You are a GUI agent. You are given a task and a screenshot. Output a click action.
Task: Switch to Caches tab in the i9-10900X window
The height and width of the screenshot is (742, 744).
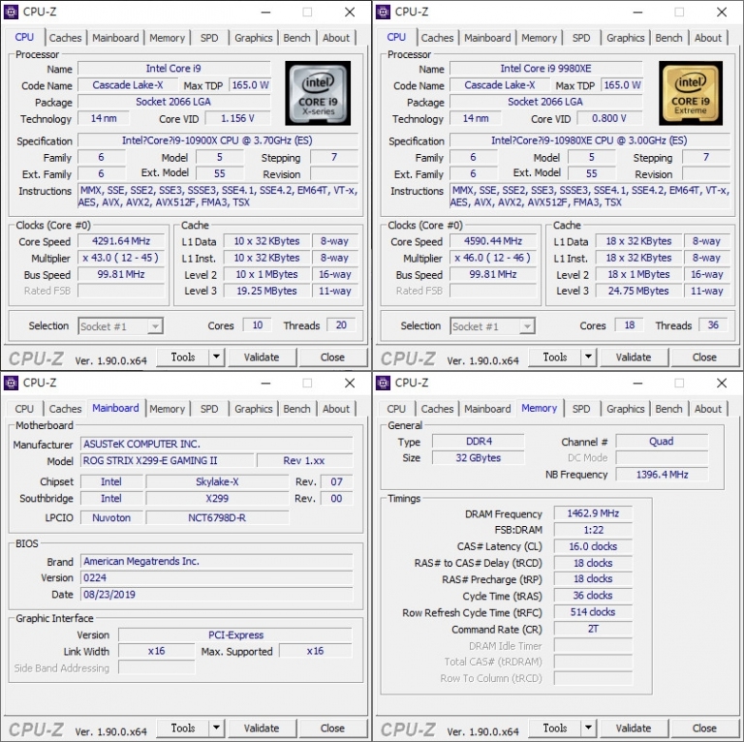point(66,38)
